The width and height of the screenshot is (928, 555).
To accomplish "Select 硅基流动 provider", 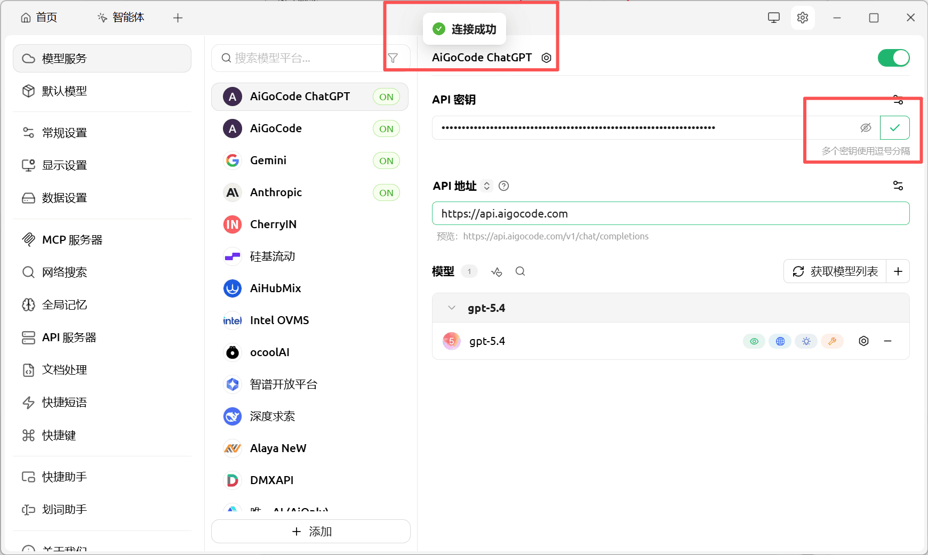I will coord(310,256).
